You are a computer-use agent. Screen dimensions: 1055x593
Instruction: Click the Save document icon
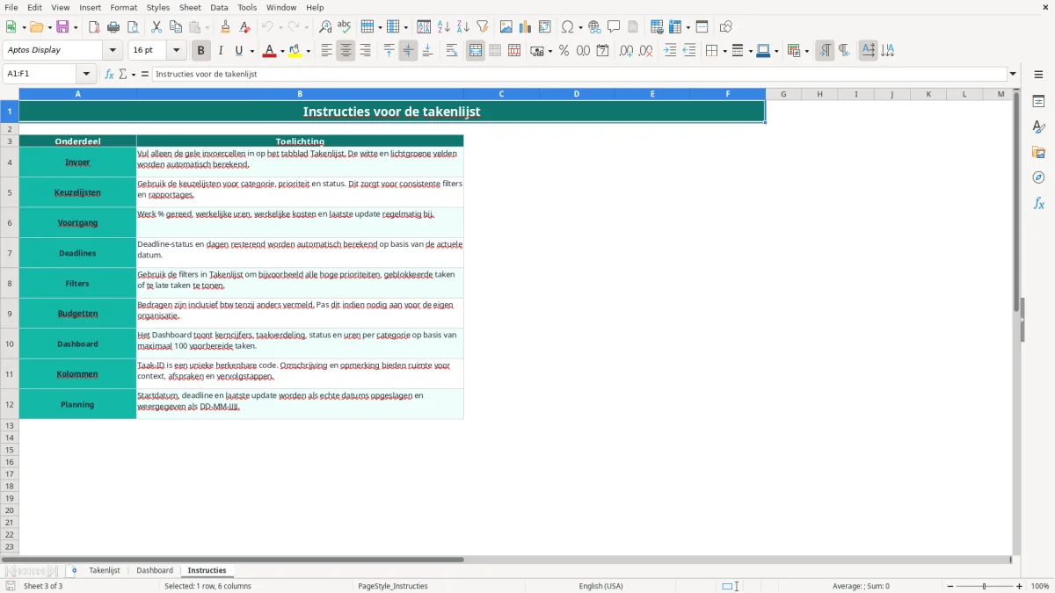pyautogui.click(x=62, y=26)
